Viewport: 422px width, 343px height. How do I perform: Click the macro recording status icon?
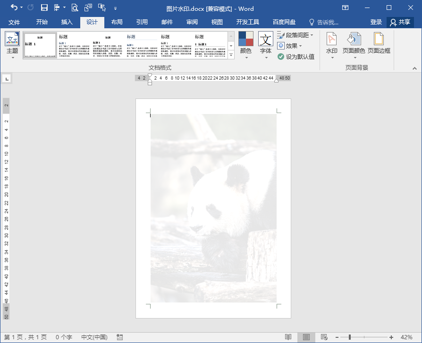click(120, 337)
